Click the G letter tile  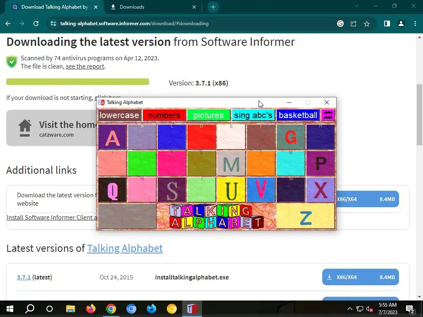pos(291,137)
